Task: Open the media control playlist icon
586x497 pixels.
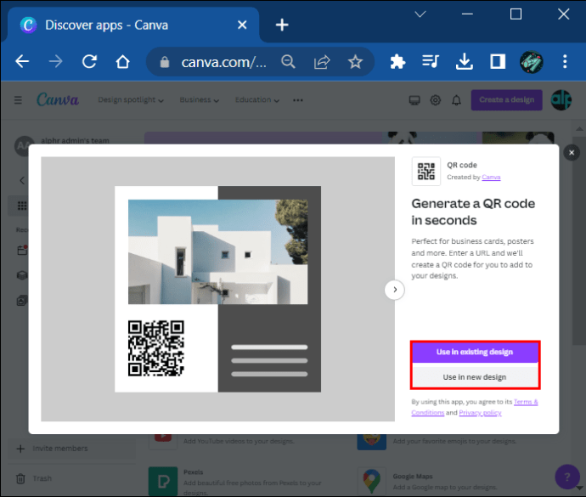Action: [431, 61]
